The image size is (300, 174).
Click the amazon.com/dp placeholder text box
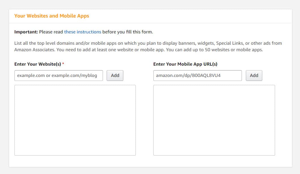pyautogui.click(x=197, y=75)
